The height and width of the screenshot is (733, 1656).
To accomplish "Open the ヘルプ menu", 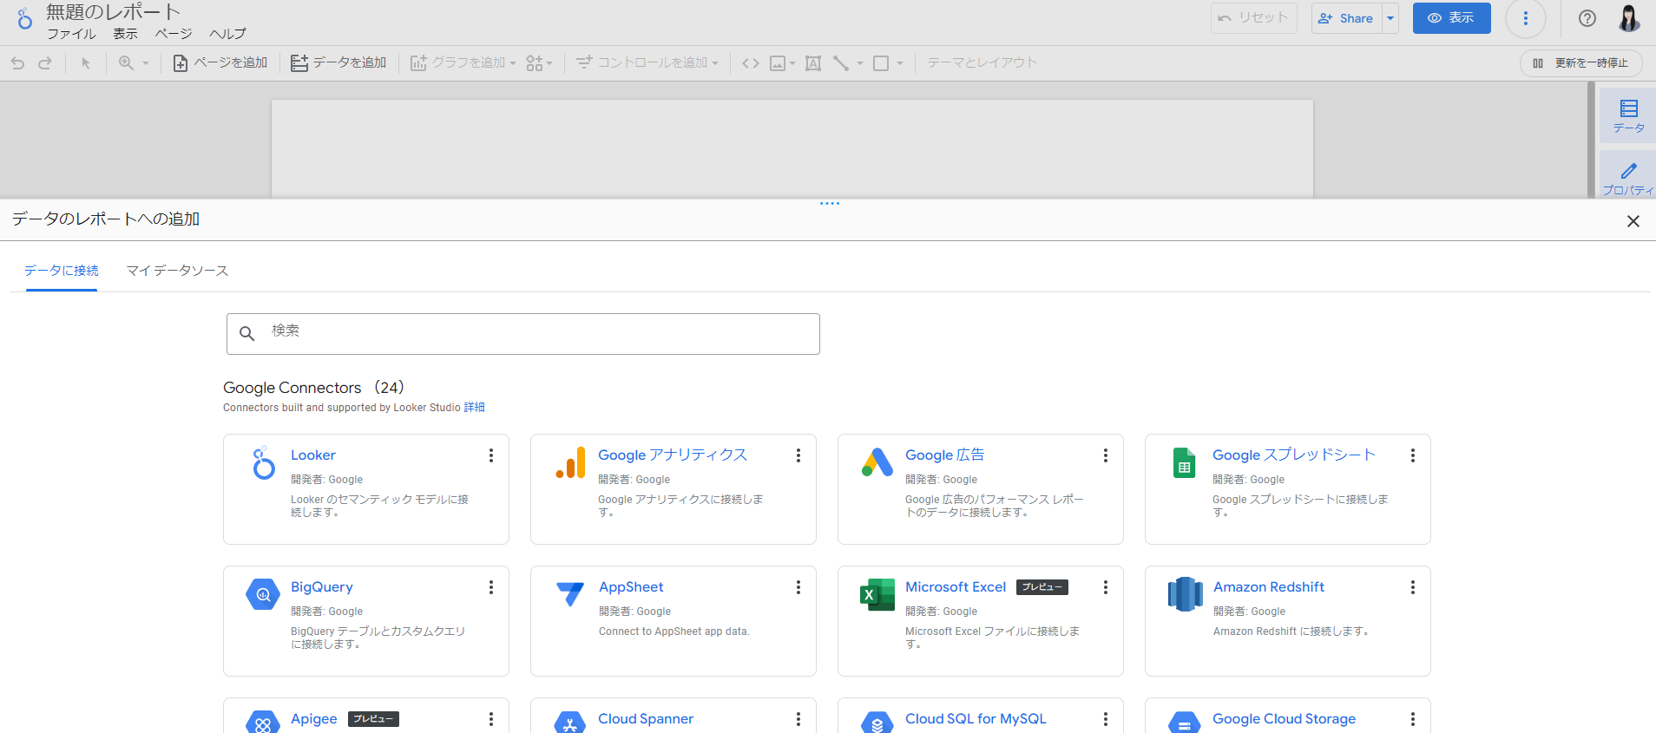I will [x=227, y=34].
